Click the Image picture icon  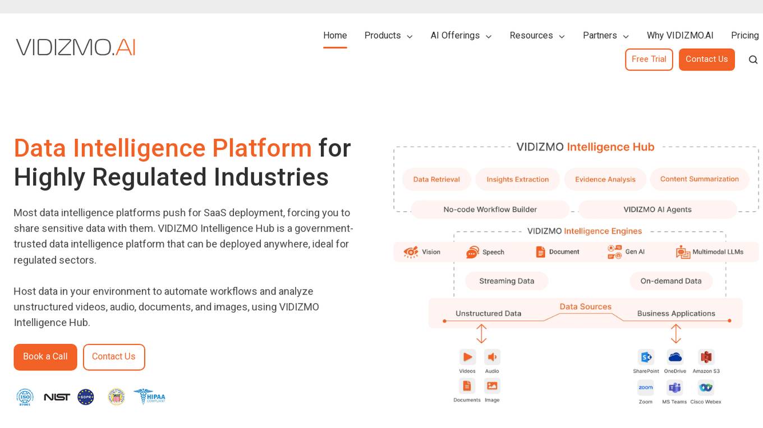[x=492, y=385]
